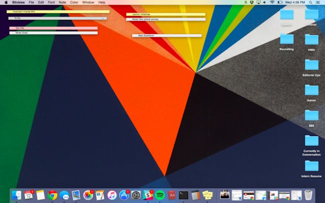Select the Writer Email collapsed sticky
325x203 pixels.
(53, 33)
